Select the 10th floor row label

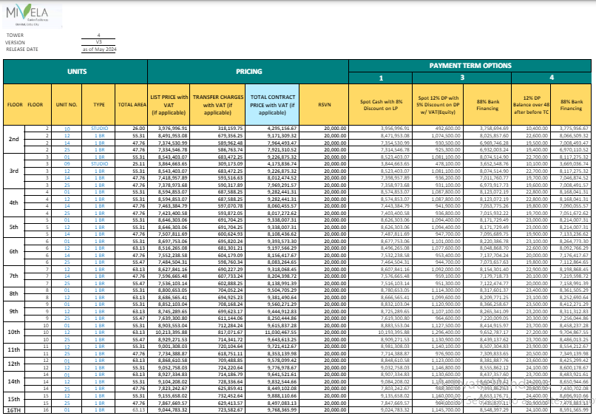13,333
